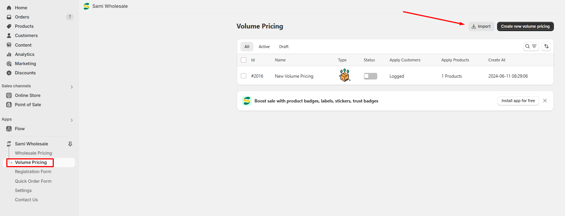Expand the Apps section chevron
This screenshot has height=216, width=565.
[x=72, y=120]
